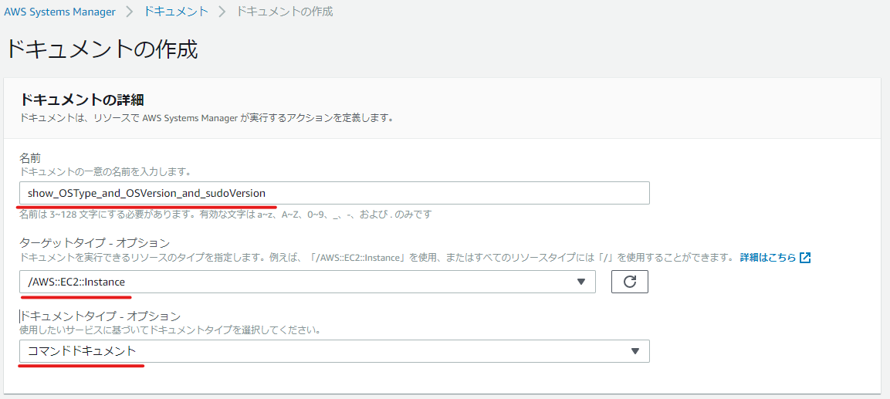Click the external link icon after 詳細はこちら
The width and height of the screenshot is (890, 399).
click(x=805, y=258)
